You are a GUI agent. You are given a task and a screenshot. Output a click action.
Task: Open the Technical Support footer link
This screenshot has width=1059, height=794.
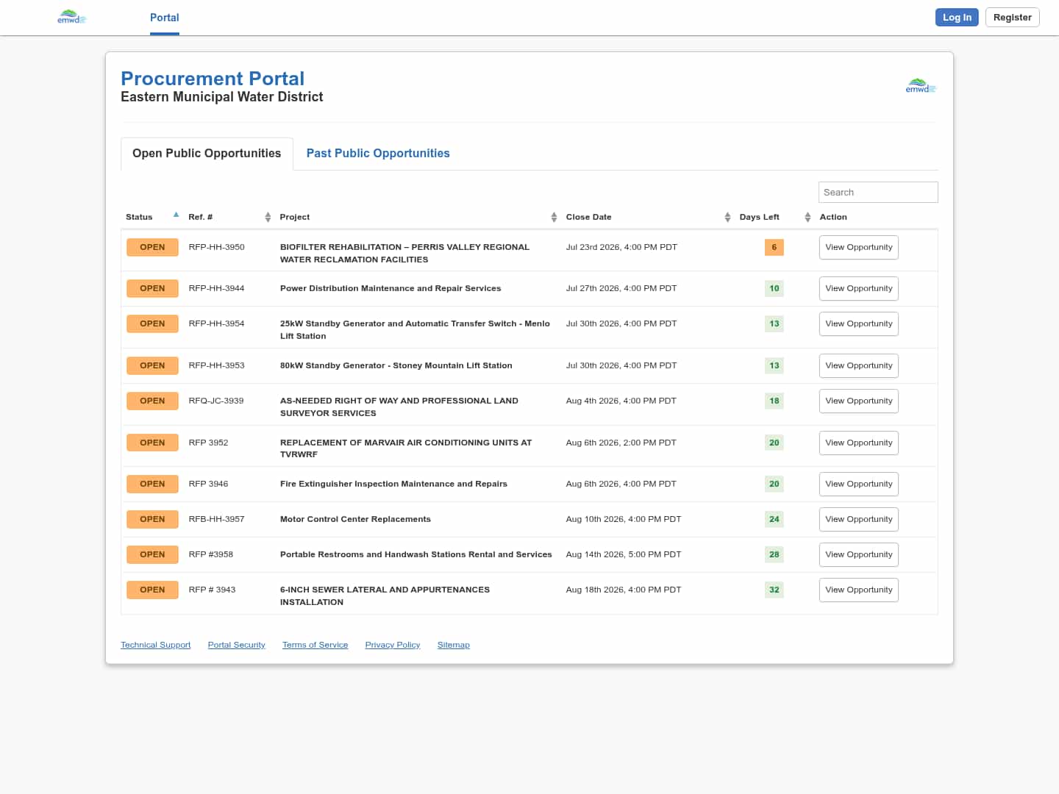(x=155, y=645)
